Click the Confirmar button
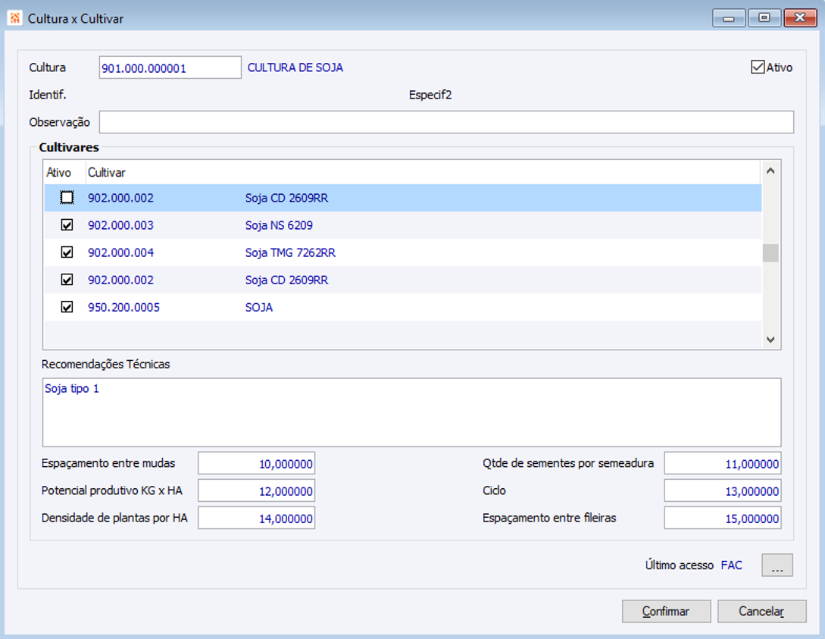 coord(666,612)
